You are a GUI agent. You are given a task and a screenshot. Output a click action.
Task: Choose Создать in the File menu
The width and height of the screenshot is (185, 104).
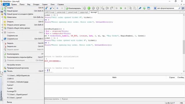(x=24, y=8)
